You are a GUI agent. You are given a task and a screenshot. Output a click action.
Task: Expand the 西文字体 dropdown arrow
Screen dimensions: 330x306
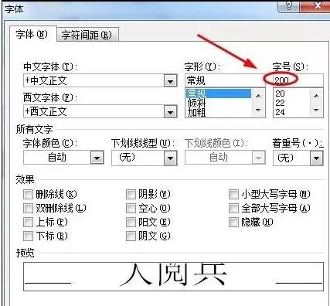(170, 111)
